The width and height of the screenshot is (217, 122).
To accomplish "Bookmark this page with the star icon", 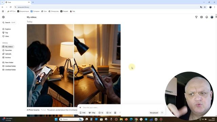I will coord(205,7).
